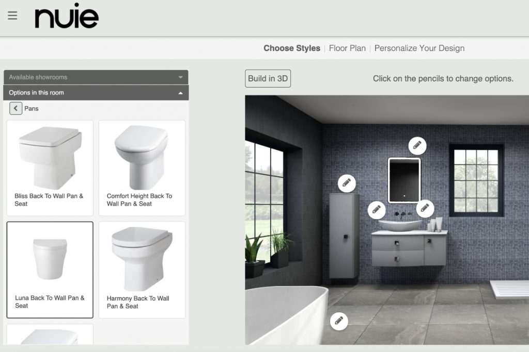Click pencil icon on the floor
Viewport: 529px width, 352px height.
tap(339, 321)
